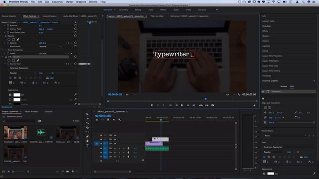
Task: Enable Fill checkbox in Effect Controls
Action: click(10, 94)
